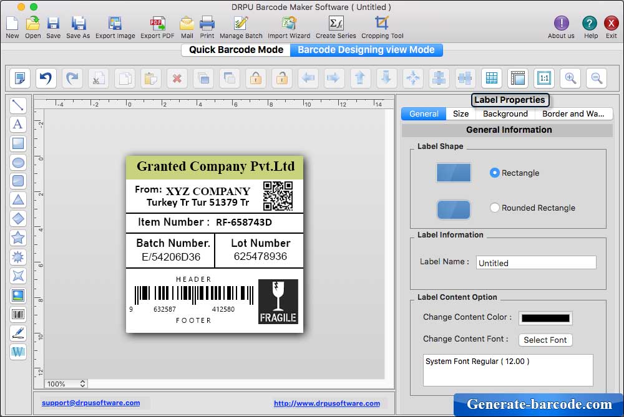624x417 pixels.
Task: Click the '625478936' lot number text
Action: tap(260, 256)
